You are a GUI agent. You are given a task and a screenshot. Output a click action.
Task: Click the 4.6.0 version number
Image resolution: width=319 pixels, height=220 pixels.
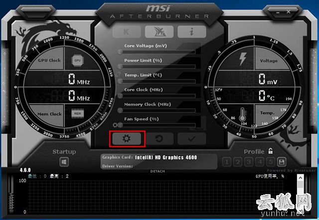[x=25, y=170]
